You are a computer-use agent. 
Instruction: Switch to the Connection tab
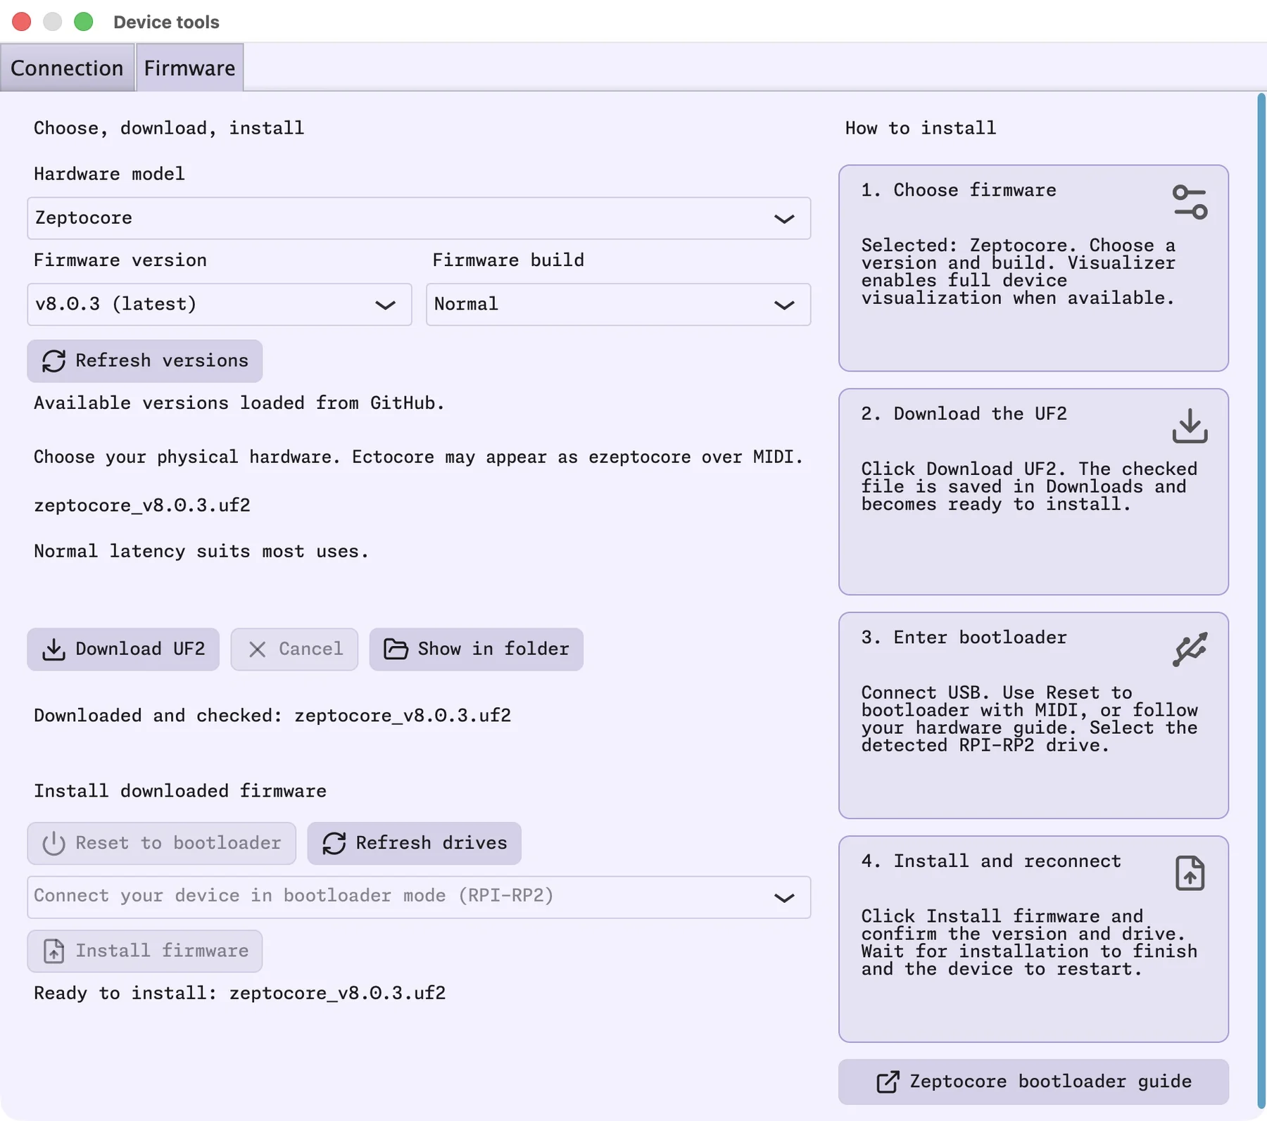coord(67,68)
